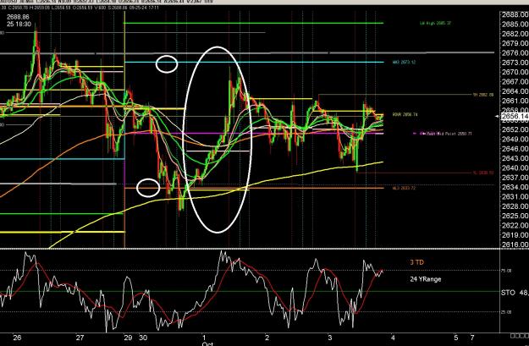529x346 pixels.
Task: Click the crosshair price readout 2688.86
Action: [18, 17]
